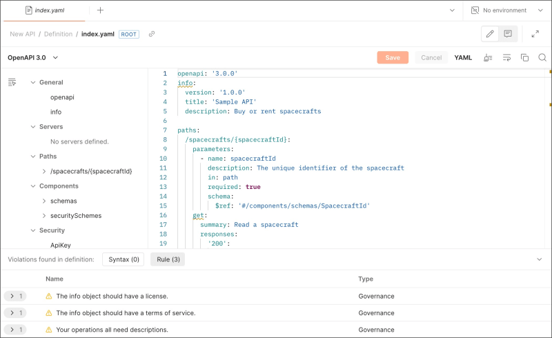The height and width of the screenshot is (338, 552).
Task: Show Syntax (0) violations
Action: (x=124, y=259)
